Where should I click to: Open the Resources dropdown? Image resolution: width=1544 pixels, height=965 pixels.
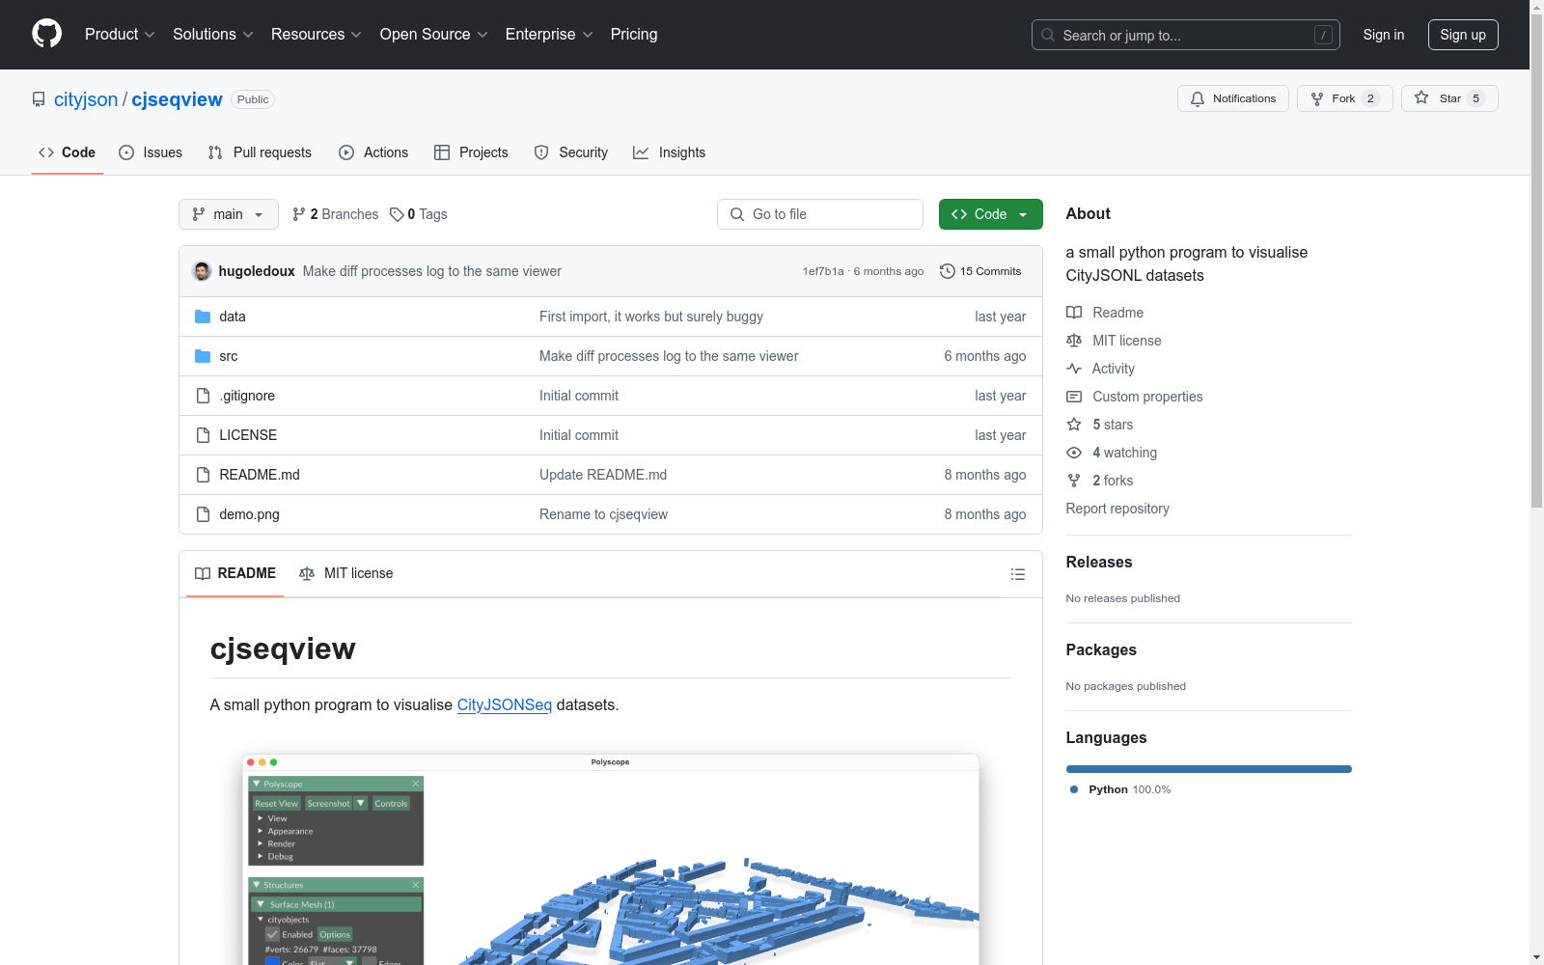tap(317, 35)
